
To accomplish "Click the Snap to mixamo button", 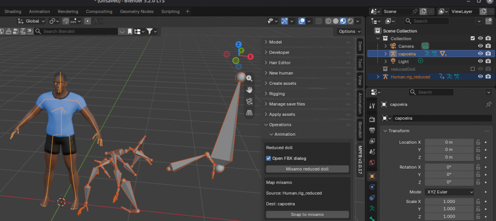I will coord(307,215).
